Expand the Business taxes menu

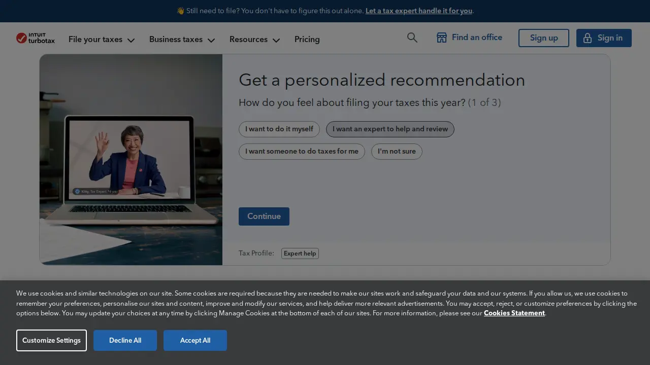(x=182, y=39)
